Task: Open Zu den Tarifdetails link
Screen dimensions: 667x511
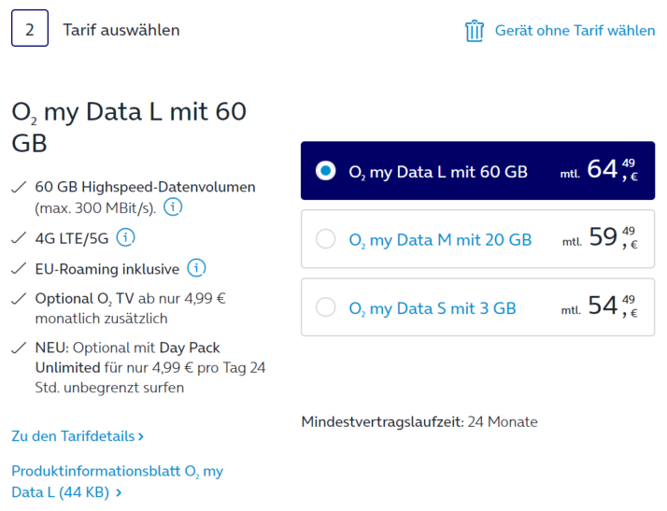Action: click(78, 436)
